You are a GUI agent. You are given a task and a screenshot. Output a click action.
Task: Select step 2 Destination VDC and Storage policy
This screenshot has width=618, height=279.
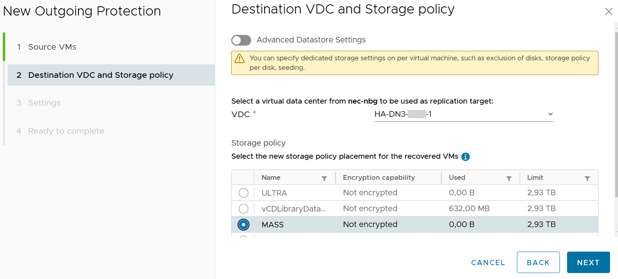(x=111, y=75)
